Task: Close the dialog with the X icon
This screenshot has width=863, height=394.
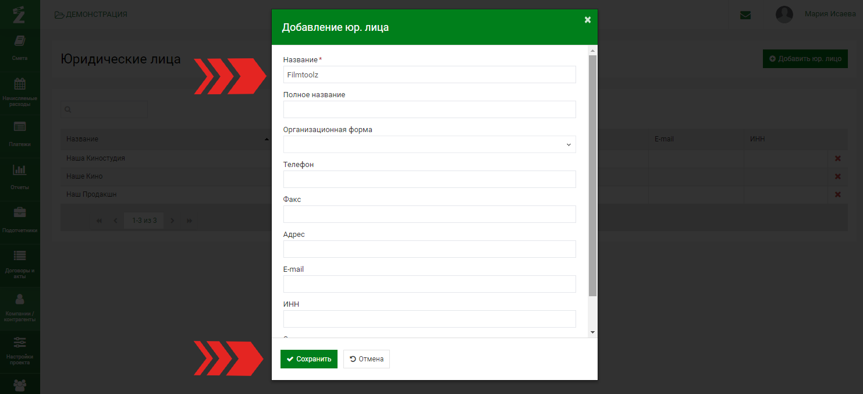Action: coord(587,20)
